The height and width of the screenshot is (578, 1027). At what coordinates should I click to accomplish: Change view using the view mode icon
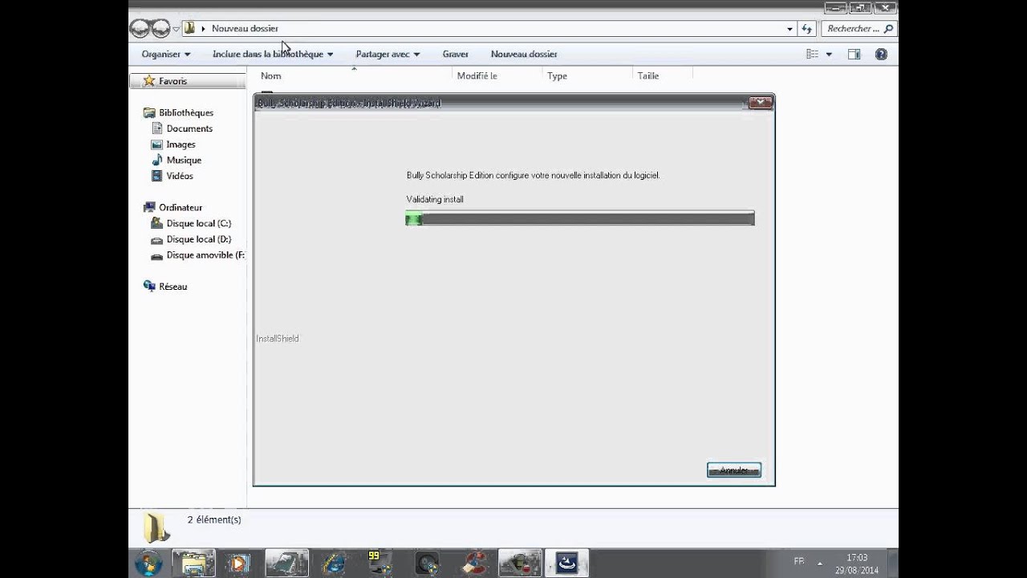coord(813,54)
